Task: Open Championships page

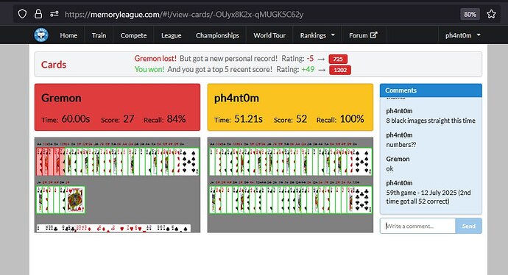Action: 217,35
